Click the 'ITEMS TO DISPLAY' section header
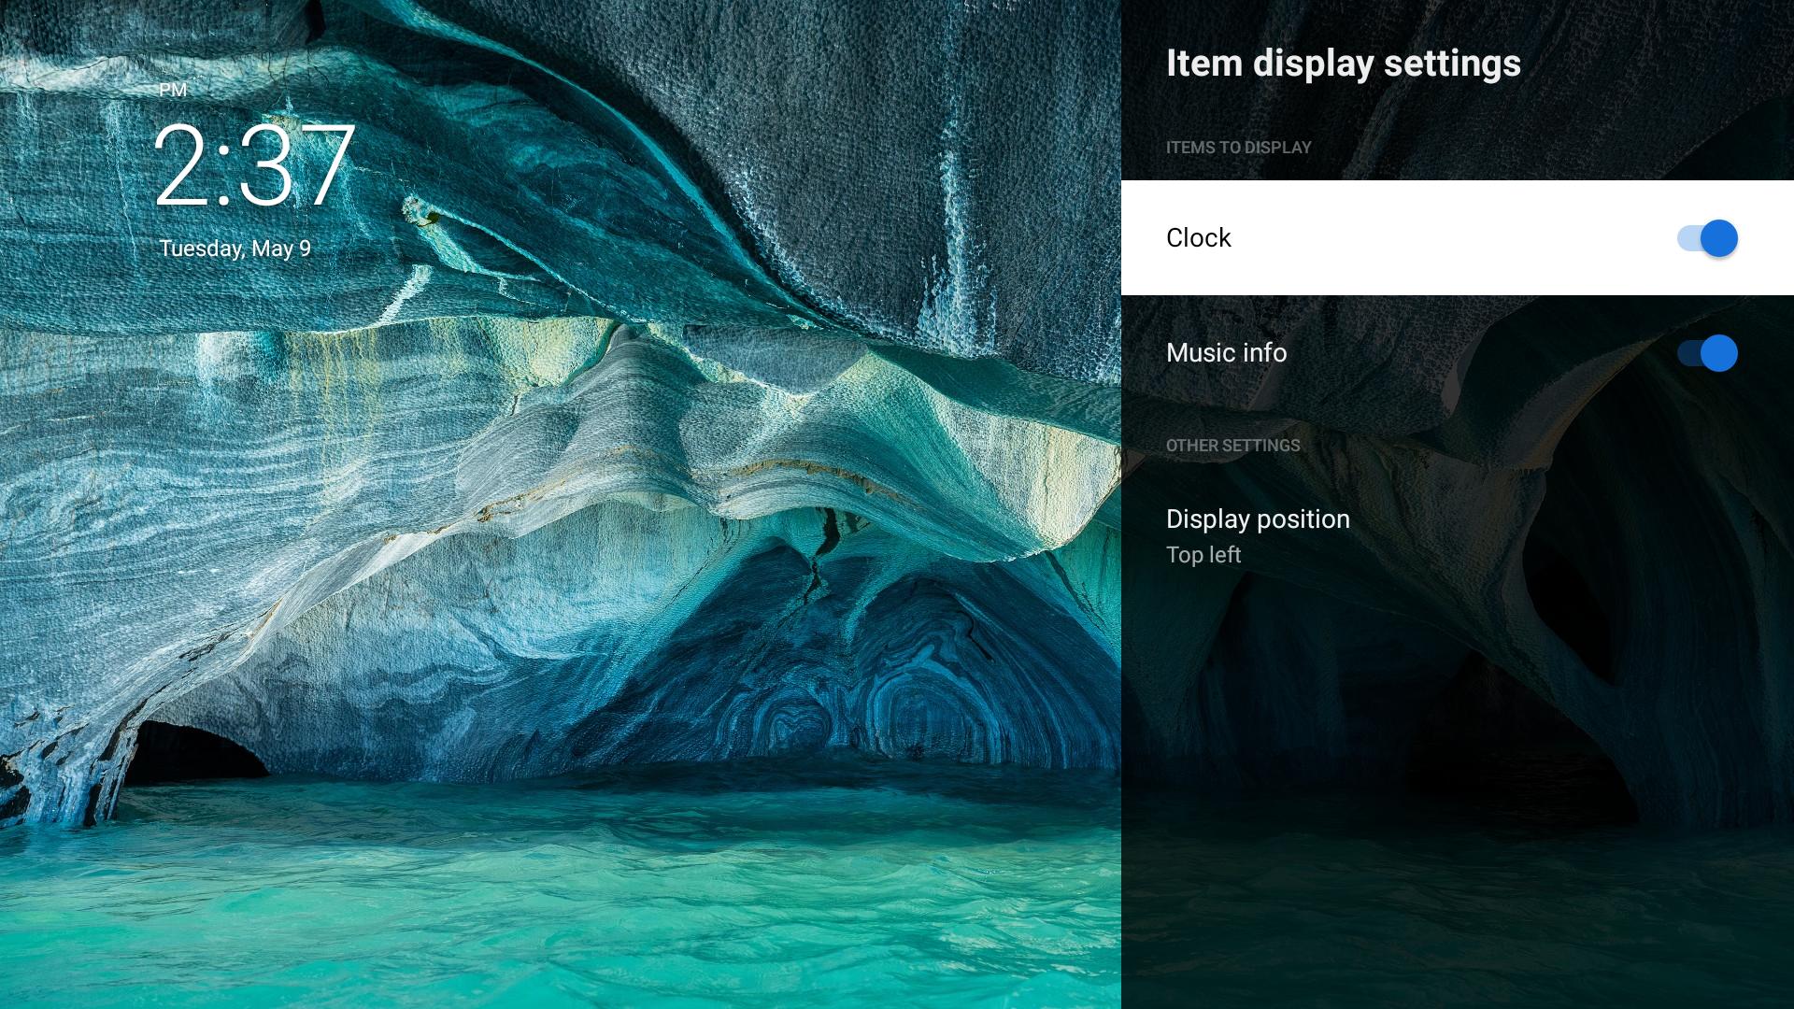Image resolution: width=1794 pixels, height=1009 pixels. coord(1238,148)
